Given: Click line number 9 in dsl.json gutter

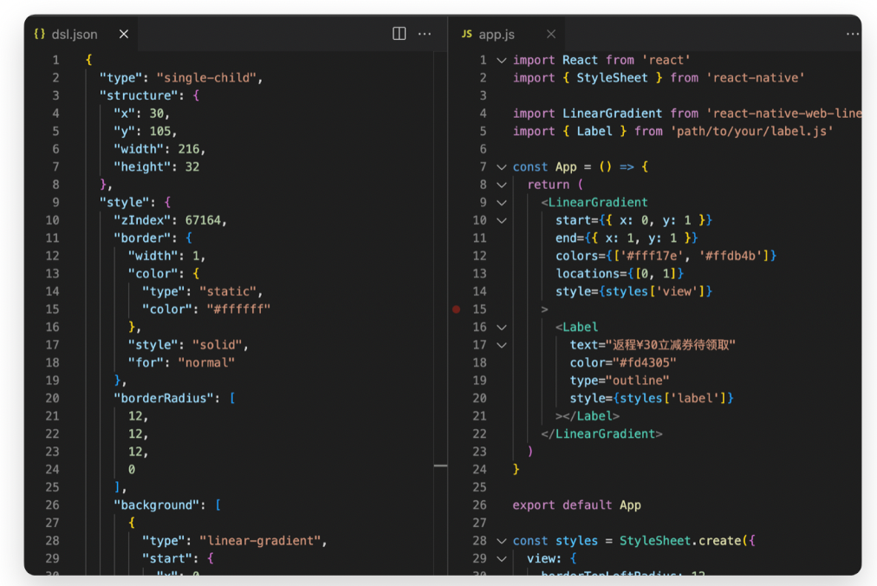Looking at the screenshot, I should tap(56, 202).
